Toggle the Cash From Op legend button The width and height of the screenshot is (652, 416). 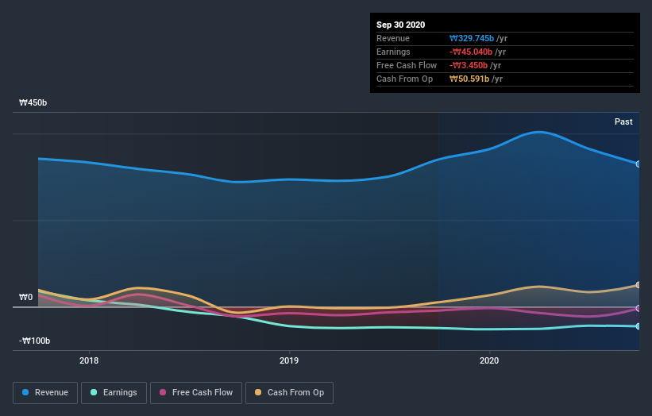coord(289,393)
